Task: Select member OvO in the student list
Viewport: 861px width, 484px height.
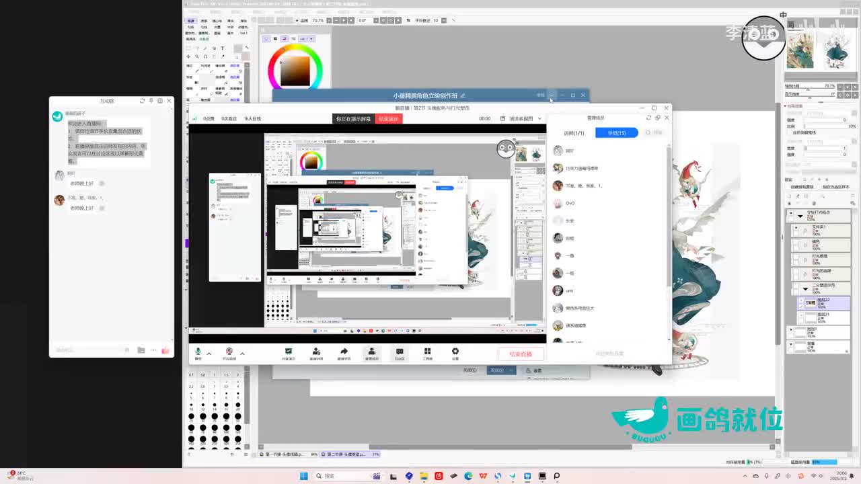Action: coord(570,203)
